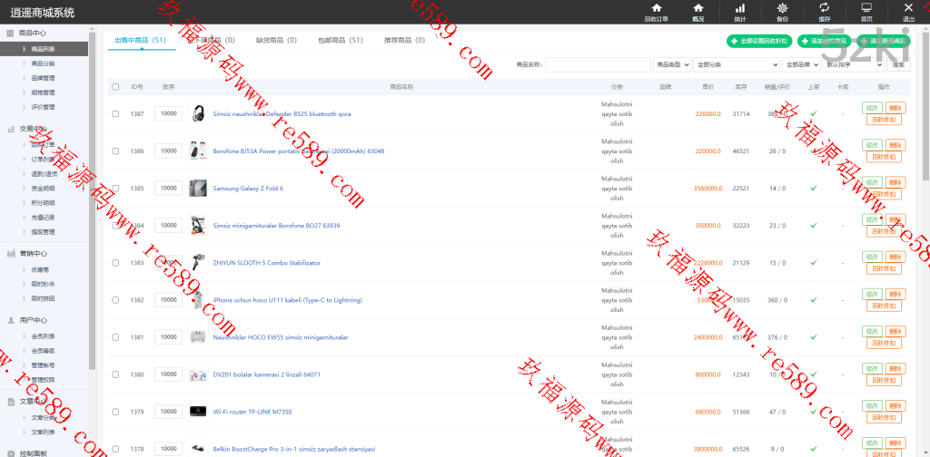This screenshot has width=930, height=457.
Task: Click the 备份 backup gear icon
Action: (782, 8)
